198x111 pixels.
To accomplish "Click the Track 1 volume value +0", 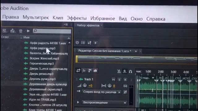I will (x=90, y=86).
